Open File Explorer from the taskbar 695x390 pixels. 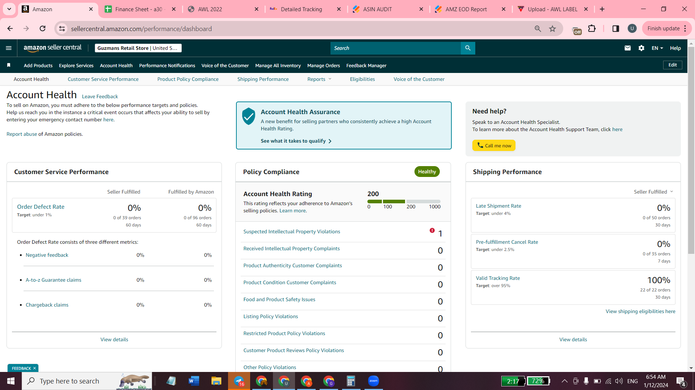[216, 381]
